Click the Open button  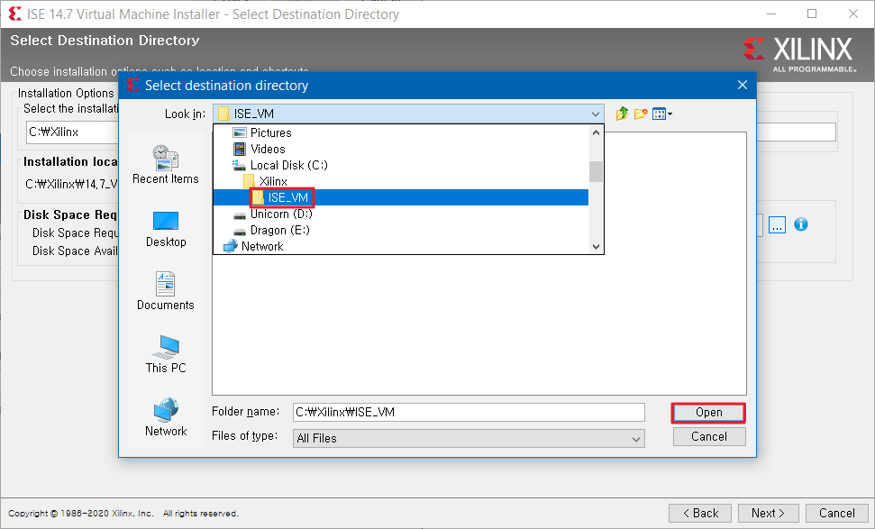(708, 413)
